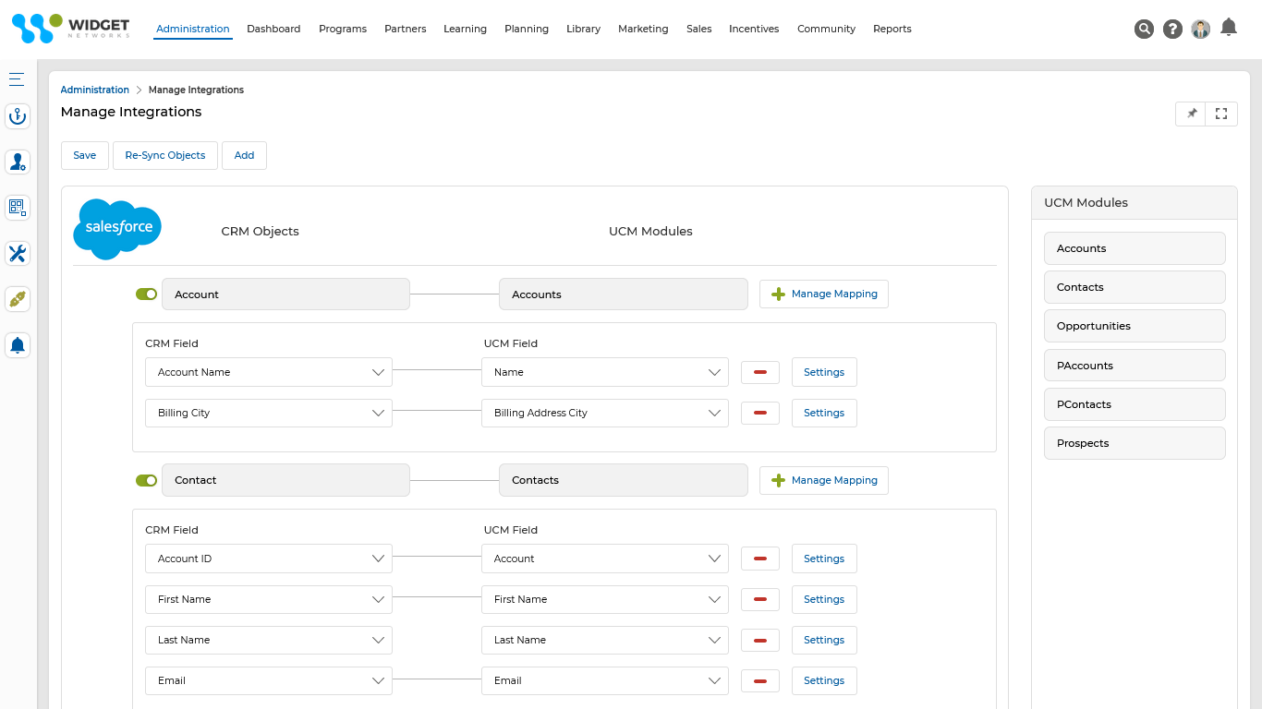The height and width of the screenshot is (709, 1262).
Task: Disable the Account object sync toggle
Action: [146, 294]
